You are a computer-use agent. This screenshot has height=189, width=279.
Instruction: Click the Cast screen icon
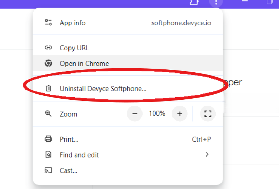pos(48,170)
